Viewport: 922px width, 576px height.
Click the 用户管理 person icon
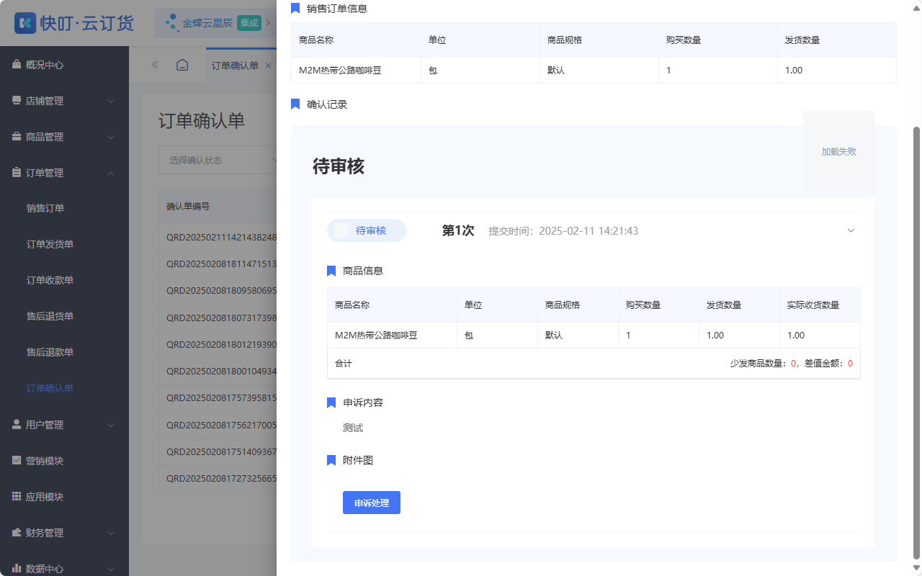(17, 424)
